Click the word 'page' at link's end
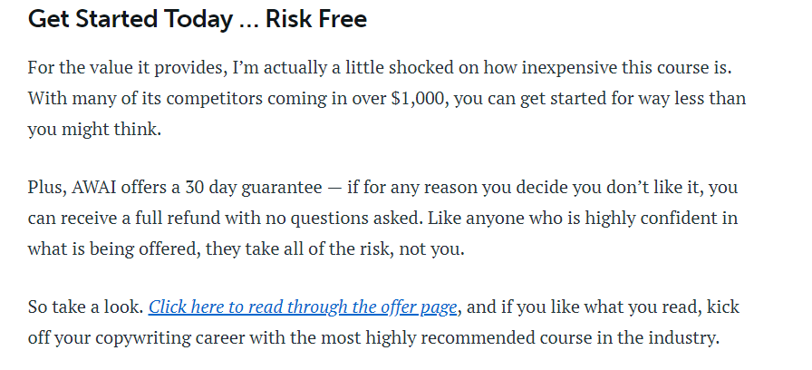Screen dimensions: 812x370 (x=439, y=307)
